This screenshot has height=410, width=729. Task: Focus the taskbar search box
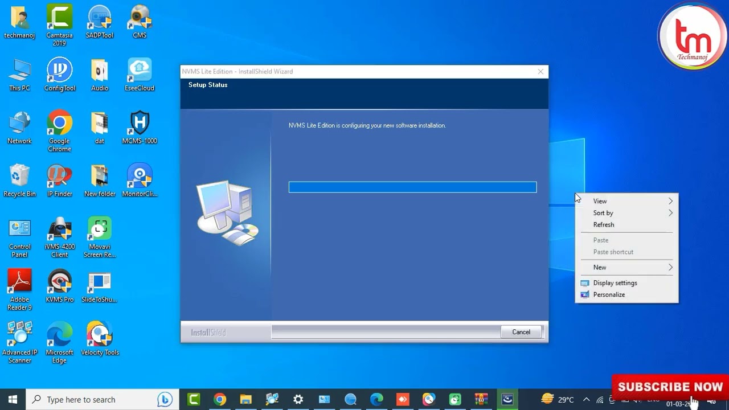[x=103, y=399]
